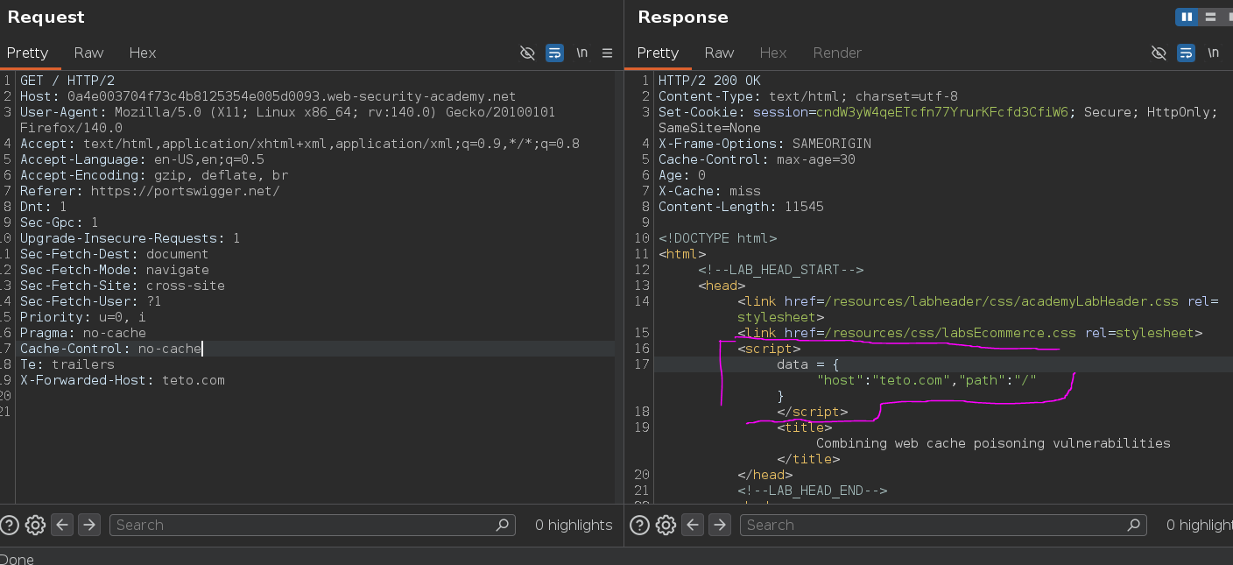
Task: Toggle hide non-printable chars in Request panel
Action: click(527, 53)
